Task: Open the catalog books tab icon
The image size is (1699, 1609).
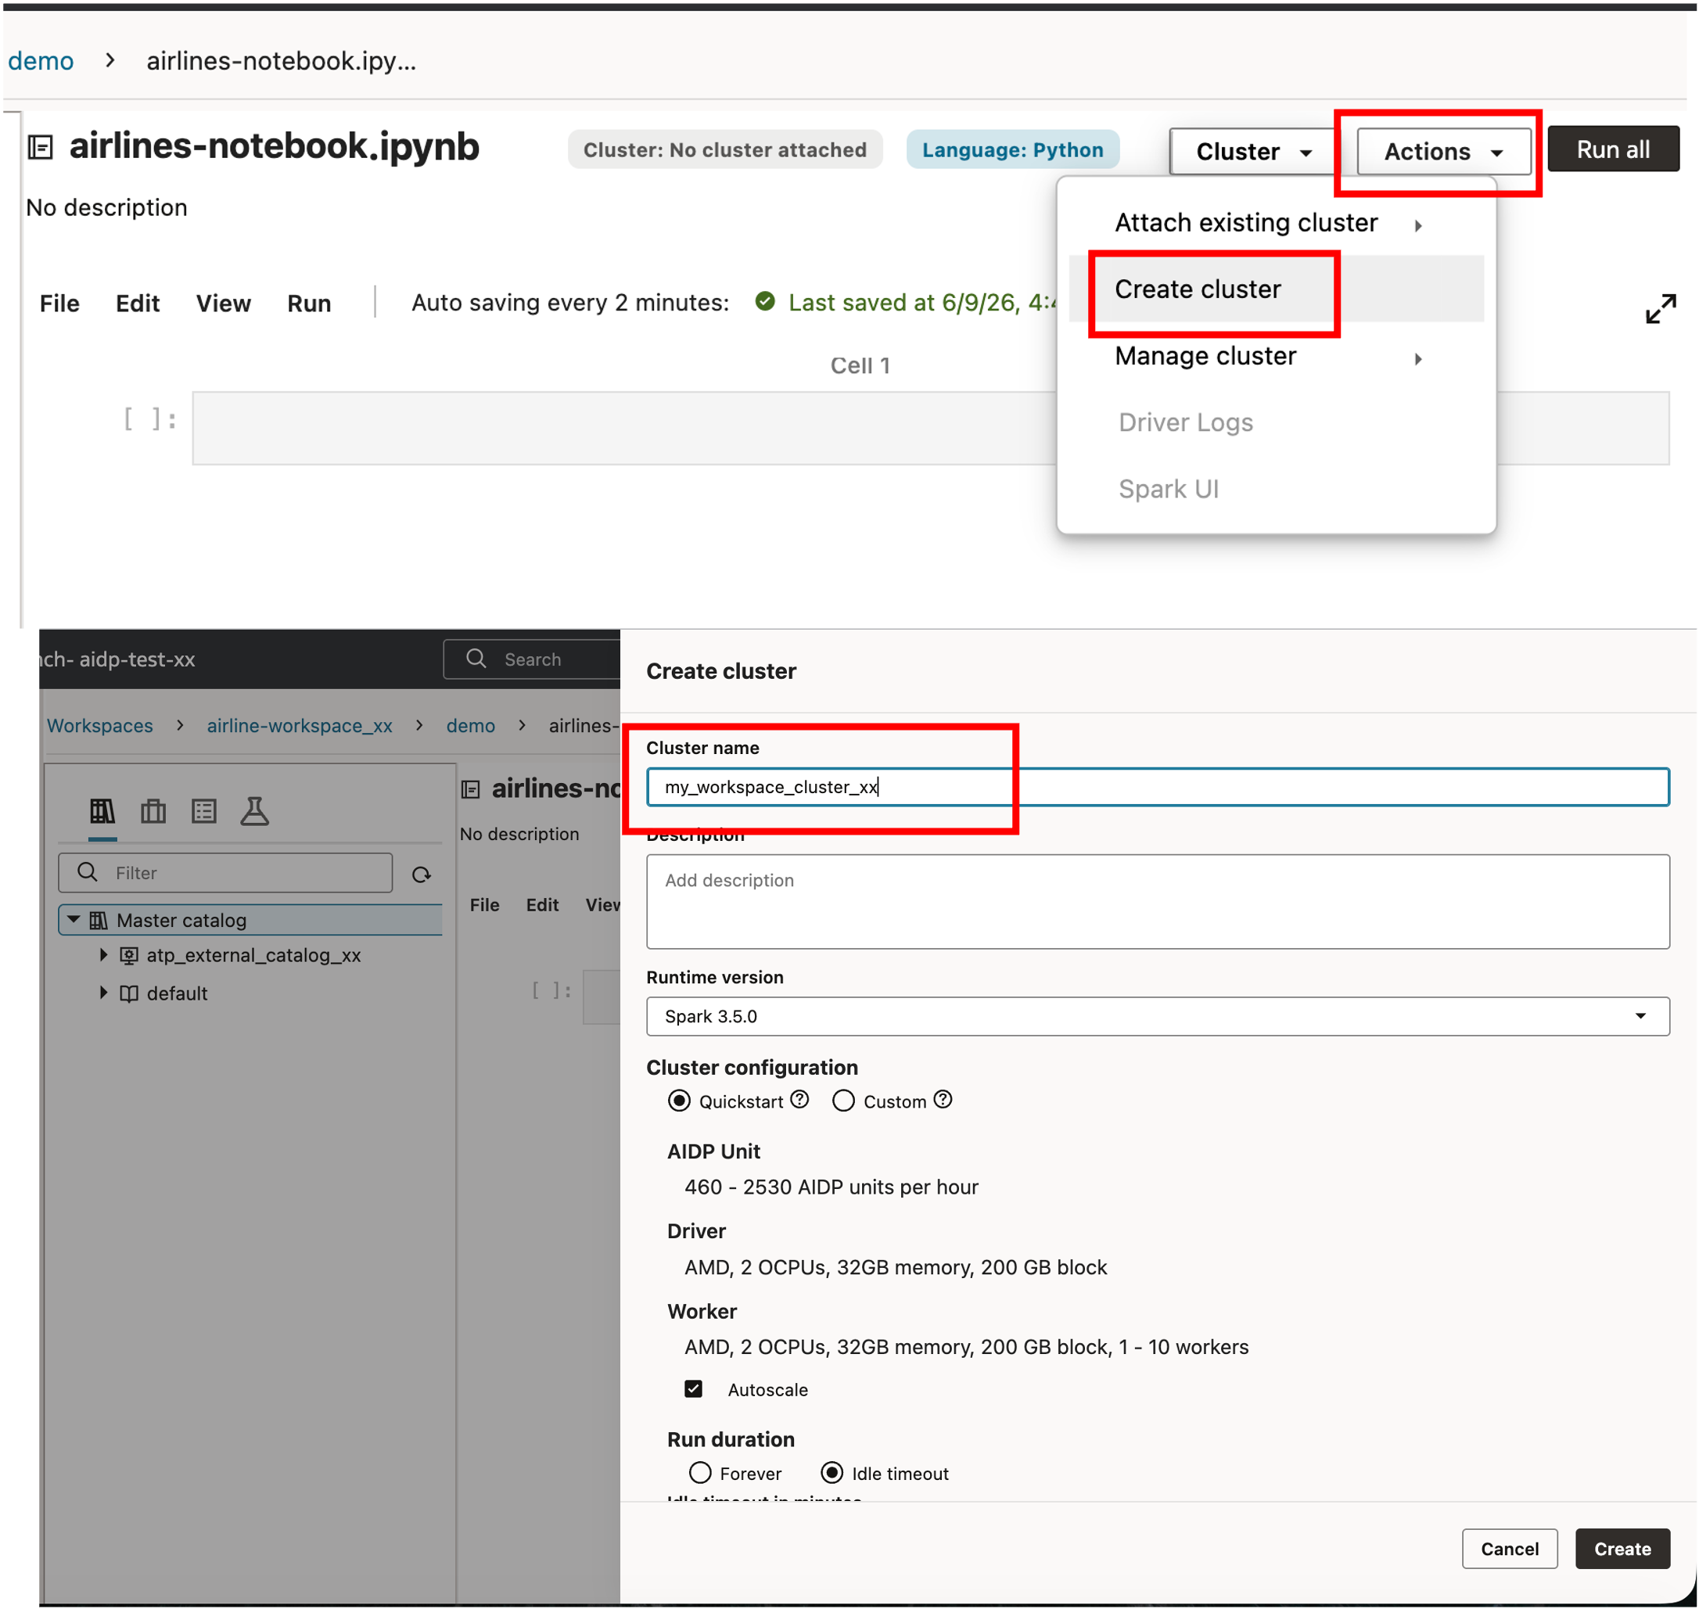Action: (102, 810)
